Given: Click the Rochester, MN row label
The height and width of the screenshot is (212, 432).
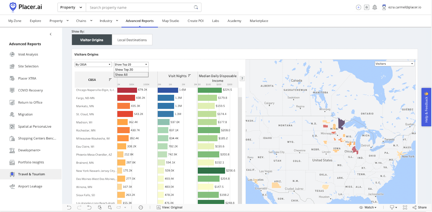Looking at the screenshot, I should (x=86, y=130).
